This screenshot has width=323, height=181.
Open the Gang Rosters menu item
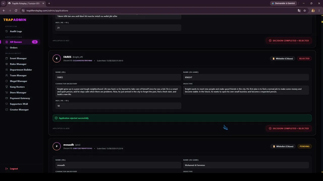tap(17, 87)
